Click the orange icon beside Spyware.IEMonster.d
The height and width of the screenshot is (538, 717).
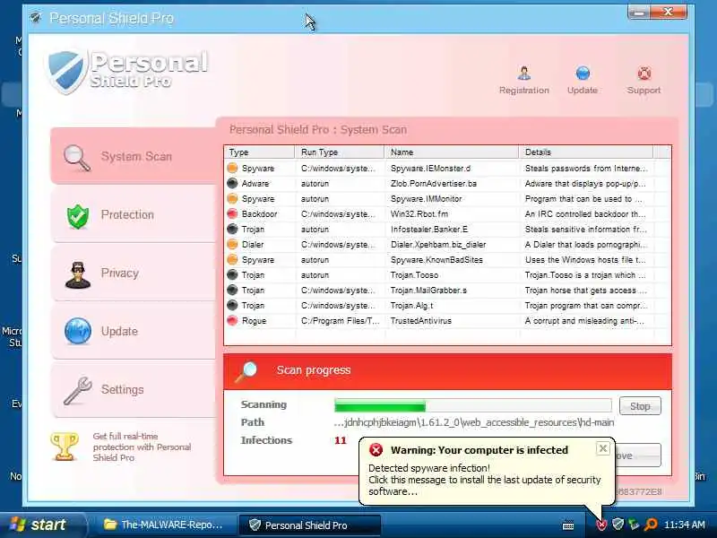[232, 168]
